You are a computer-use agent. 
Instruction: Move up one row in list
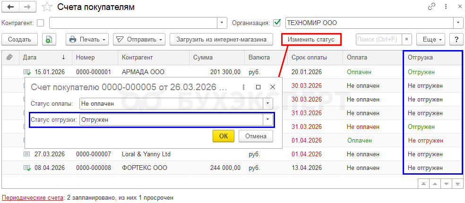point(435,184)
